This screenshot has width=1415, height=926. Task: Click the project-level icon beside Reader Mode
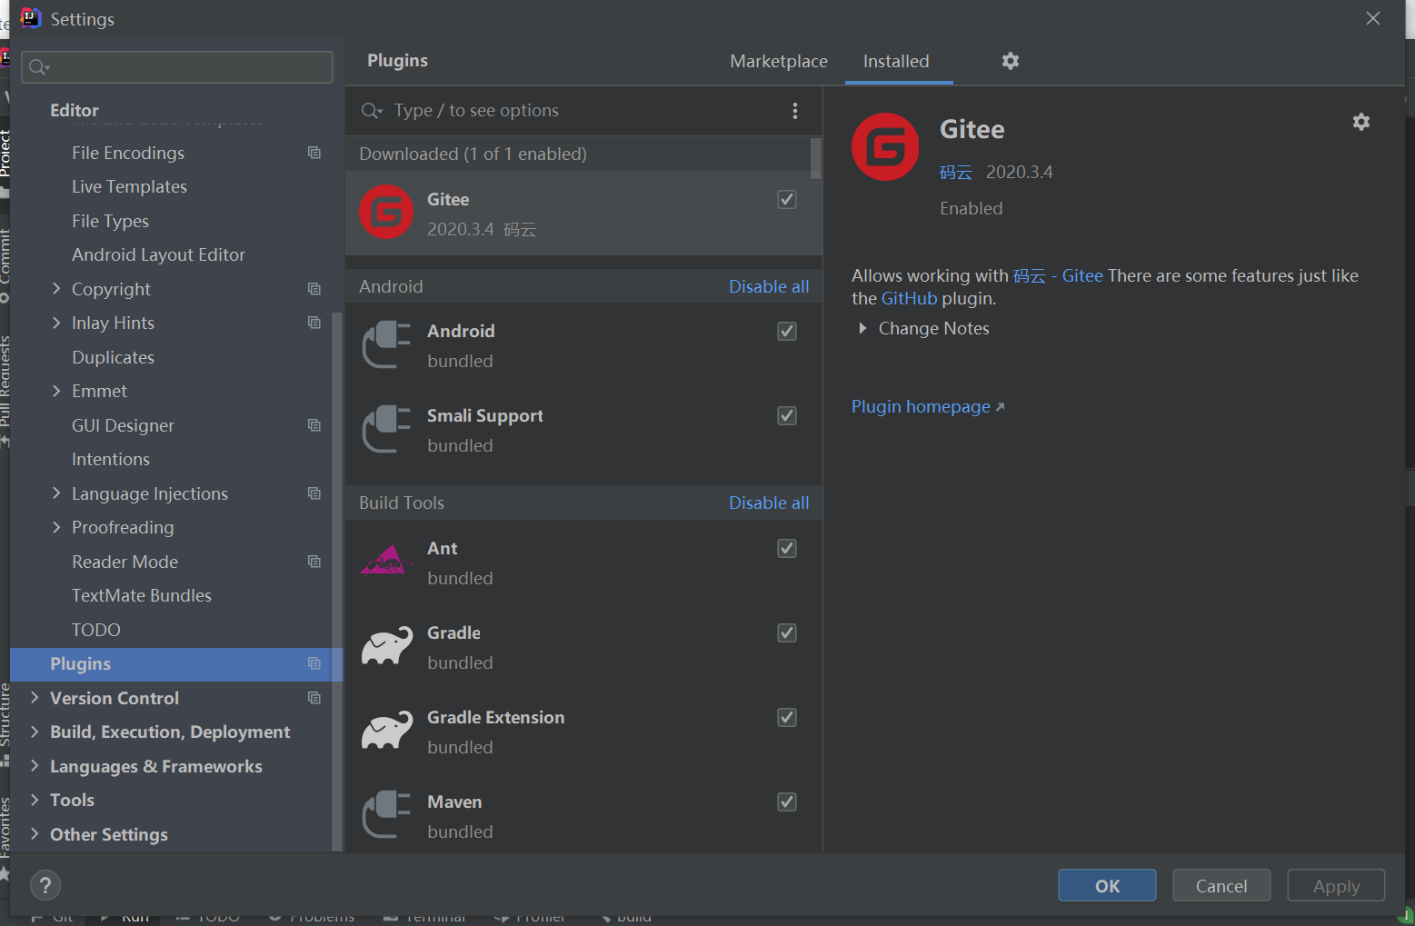(314, 562)
